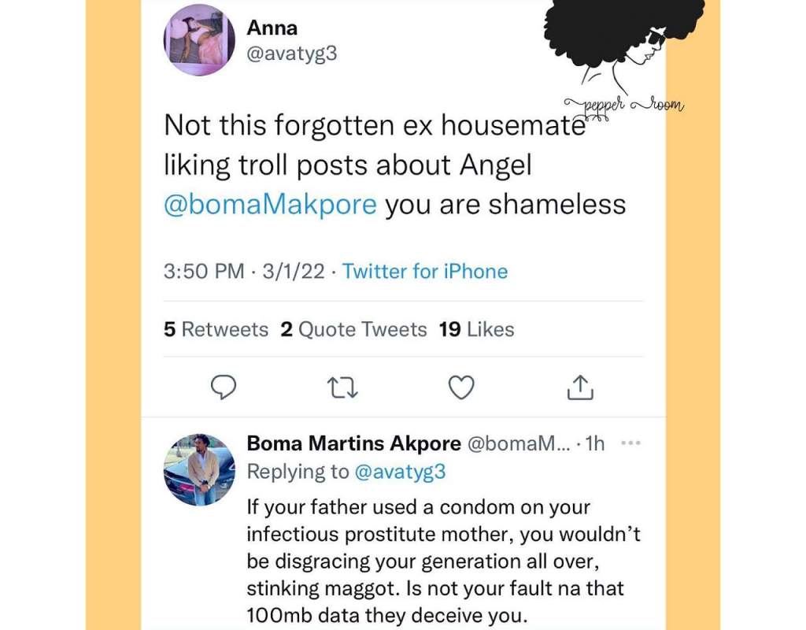Retweet Anna's tweet using the retweet icon
Image resolution: width=806 pixels, height=630 pixels.
click(343, 386)
